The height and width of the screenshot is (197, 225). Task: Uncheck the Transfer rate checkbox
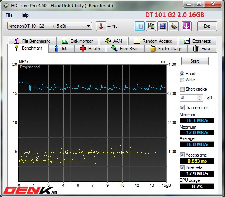pos(182,107)
